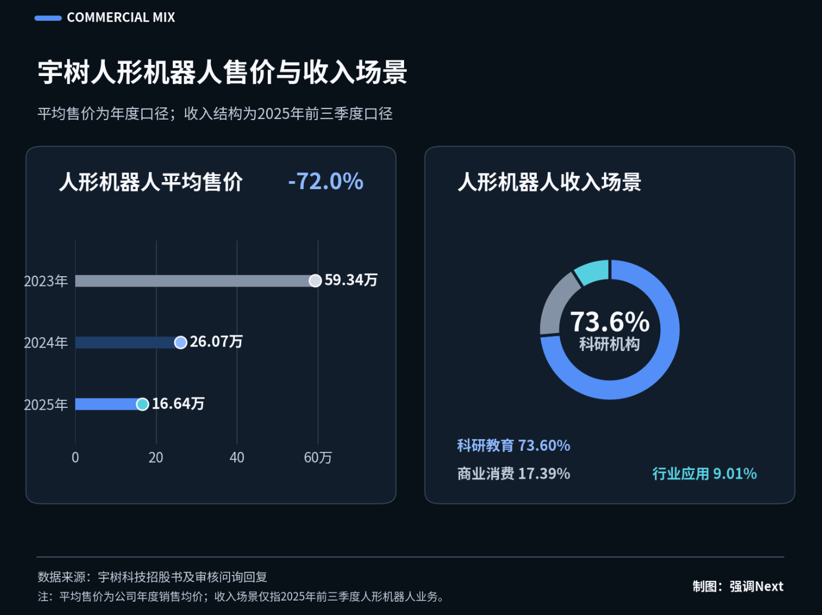Click the 2023年 bar endpoint marker

click(315, 281)
